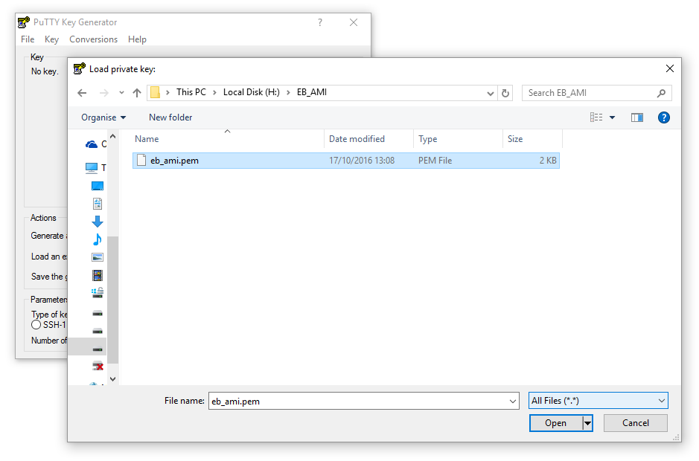This screenshot has width=699, height=461.
Task: Open OneDrive in the navigation pane
Action: tap(92, 144)
